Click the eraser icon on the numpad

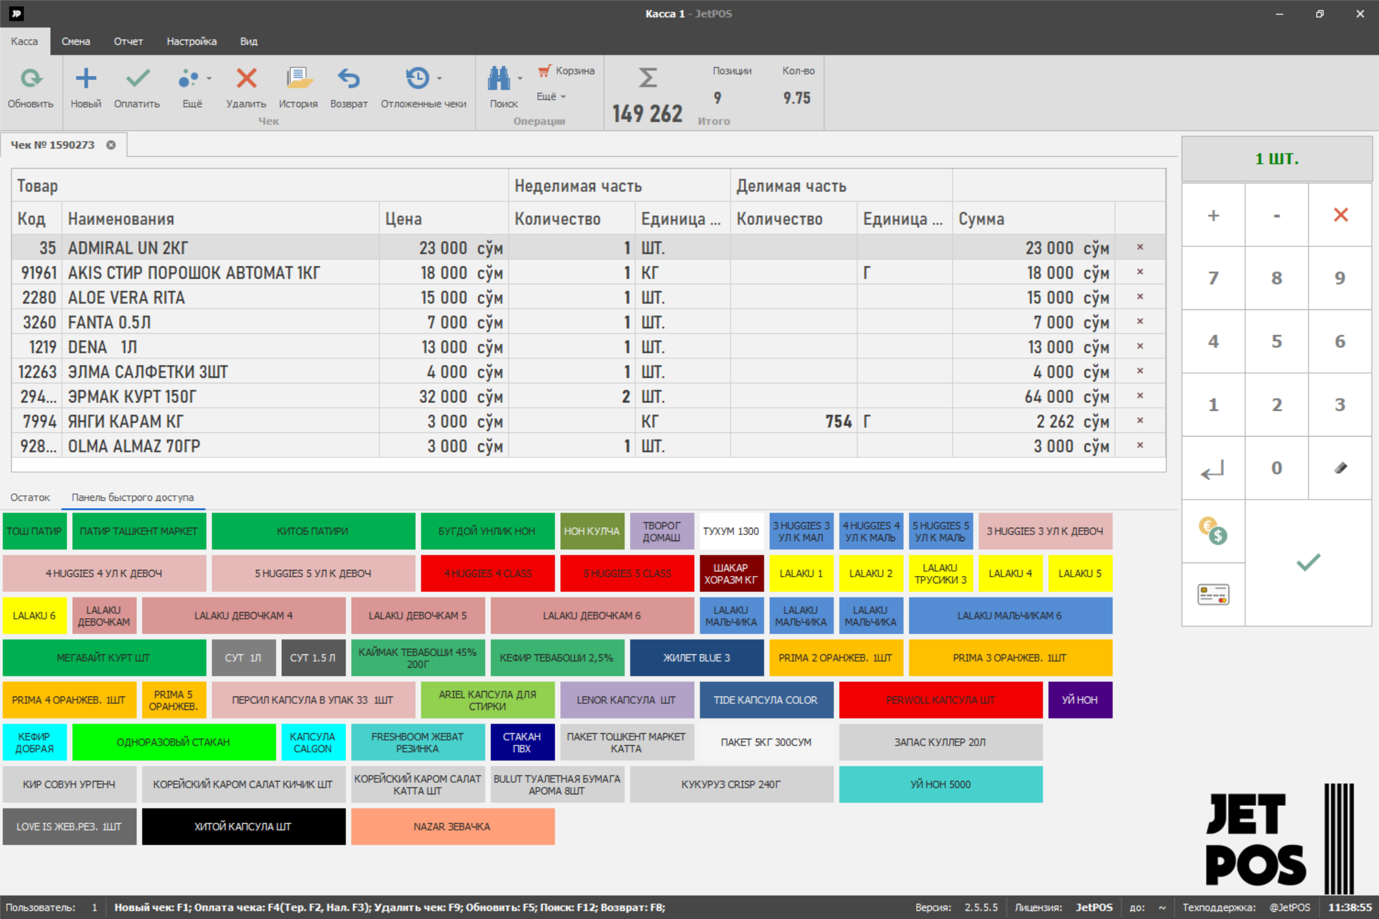(x=1340, y=468)
